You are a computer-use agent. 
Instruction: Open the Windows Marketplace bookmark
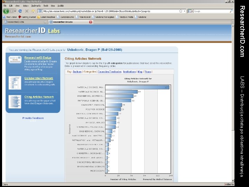[x=103, y=17]
